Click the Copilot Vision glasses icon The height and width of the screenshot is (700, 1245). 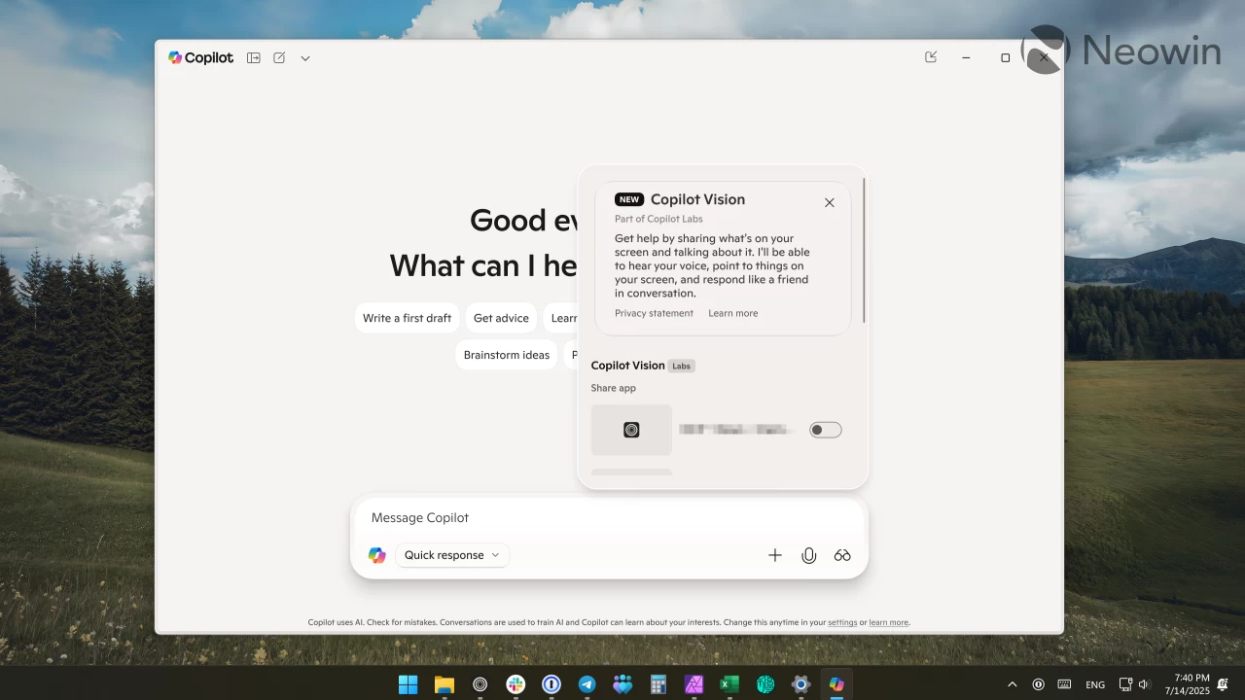[842, 555]
